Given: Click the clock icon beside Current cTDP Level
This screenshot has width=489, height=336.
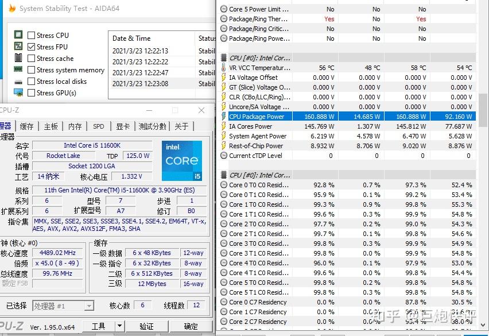Looking at the screenshot, I should click(x=224, y=156).
